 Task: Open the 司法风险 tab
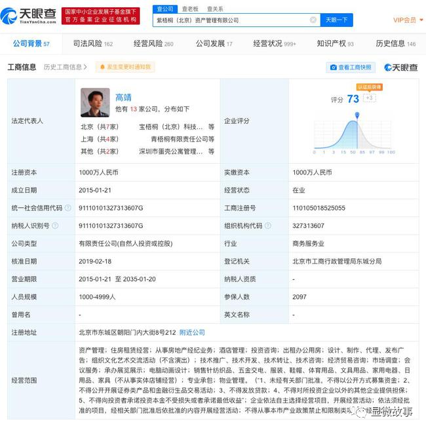93,44
